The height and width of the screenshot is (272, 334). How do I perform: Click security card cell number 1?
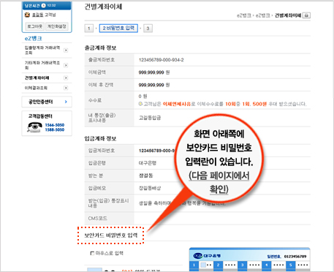click(194, 265)
